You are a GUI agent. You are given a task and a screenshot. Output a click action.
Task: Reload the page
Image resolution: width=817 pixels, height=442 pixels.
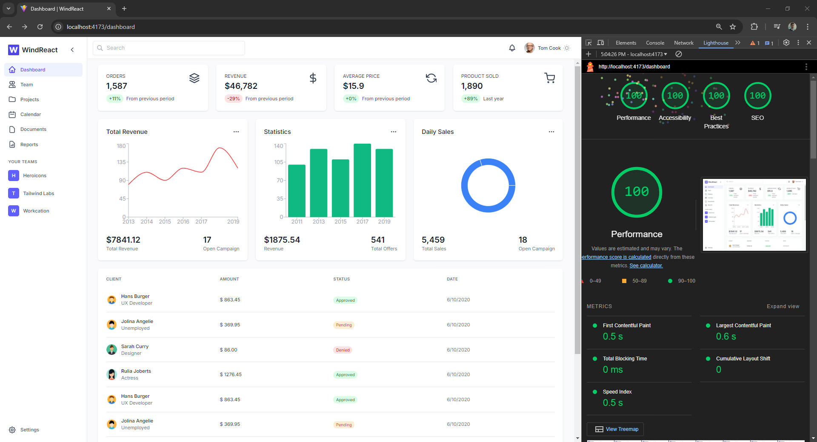(x=40, y=27)
